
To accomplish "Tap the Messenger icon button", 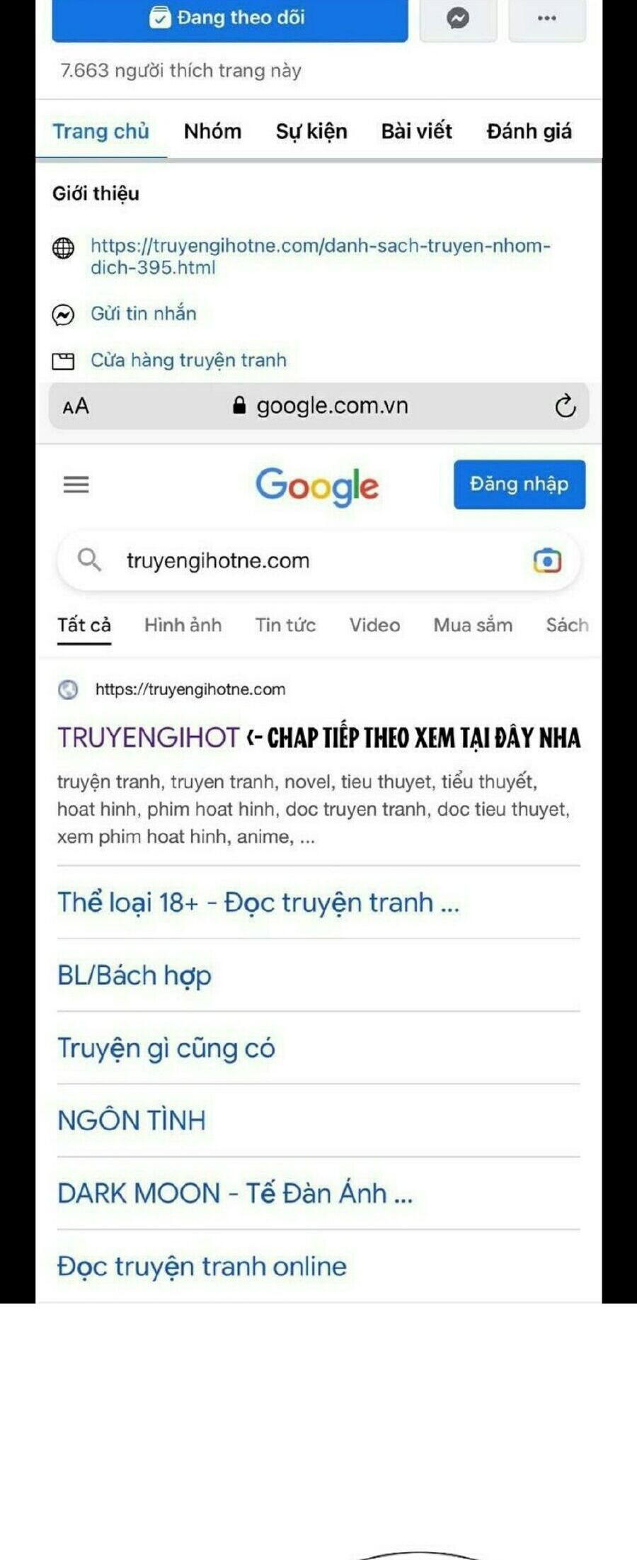I will point(458,18).
